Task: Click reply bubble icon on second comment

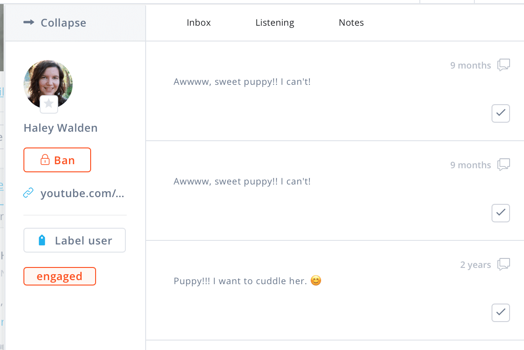Action: [503, 165]
